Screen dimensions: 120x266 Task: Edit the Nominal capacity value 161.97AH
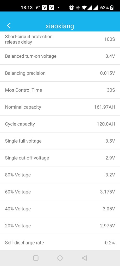point(105,107)
